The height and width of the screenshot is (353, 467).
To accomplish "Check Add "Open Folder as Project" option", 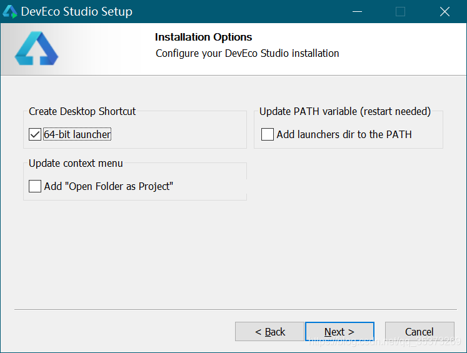I will click(35, 186).
